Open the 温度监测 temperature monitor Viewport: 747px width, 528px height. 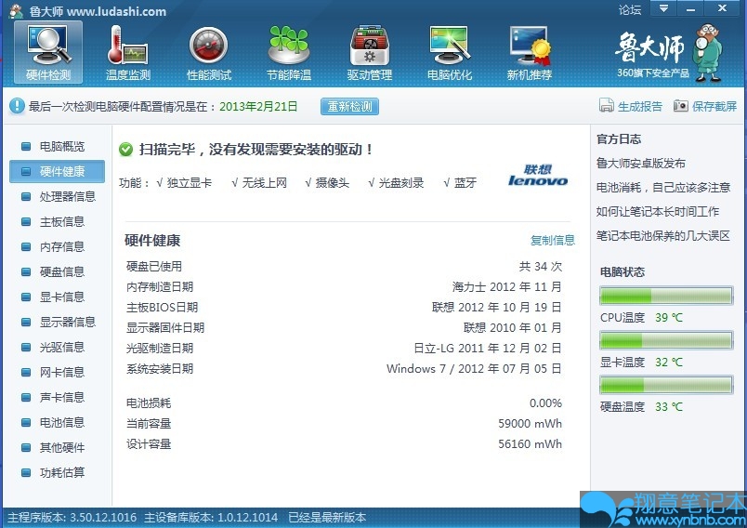128,52
